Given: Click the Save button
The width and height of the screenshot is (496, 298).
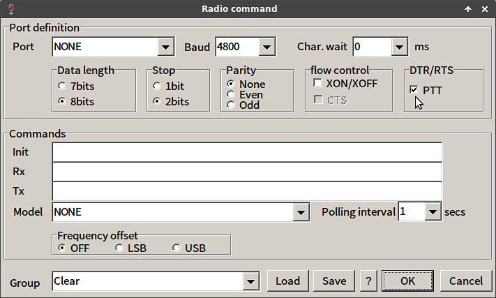Looking at the screenshot, I should [x=334, y=281].
